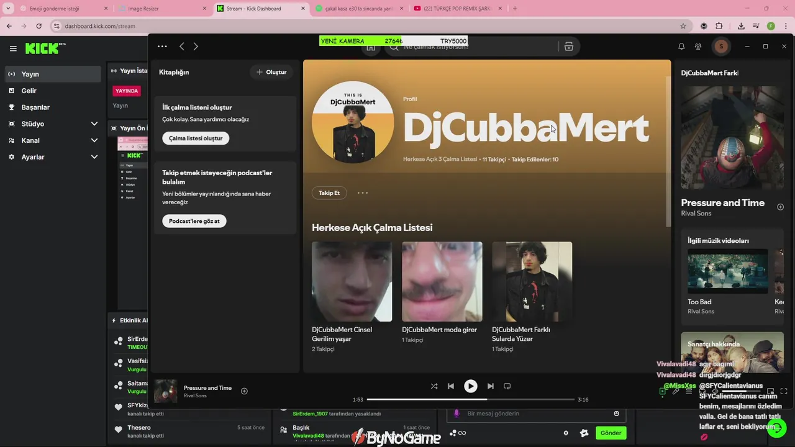Reload the browser page
This screenshot has width=795, height=447.
pyautogui.click(x=39, y=26)
